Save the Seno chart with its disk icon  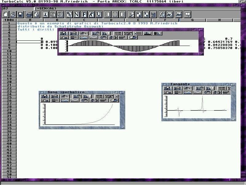coord(64,33)
